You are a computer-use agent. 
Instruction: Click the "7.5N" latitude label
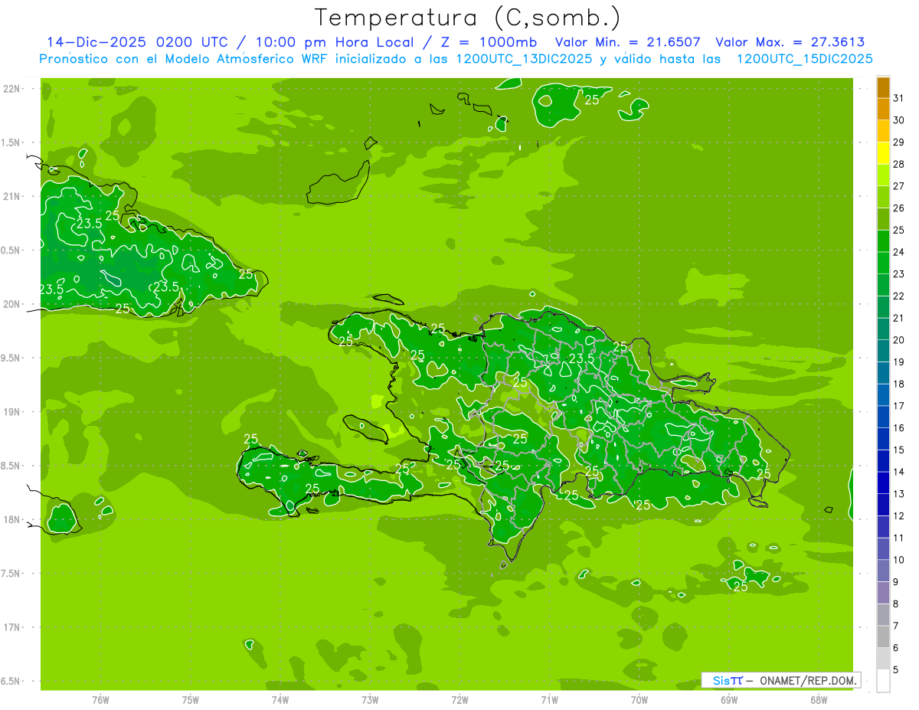[x=11, y=574]
